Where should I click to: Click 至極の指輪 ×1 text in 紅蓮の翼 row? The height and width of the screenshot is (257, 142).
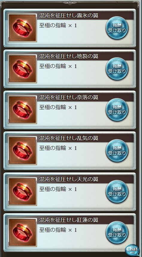point(58,230)
